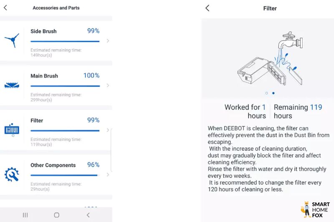Tap the Other Components wrench-gear icon
This screenshot has width=334, height=222.
[x=12, y=174]
